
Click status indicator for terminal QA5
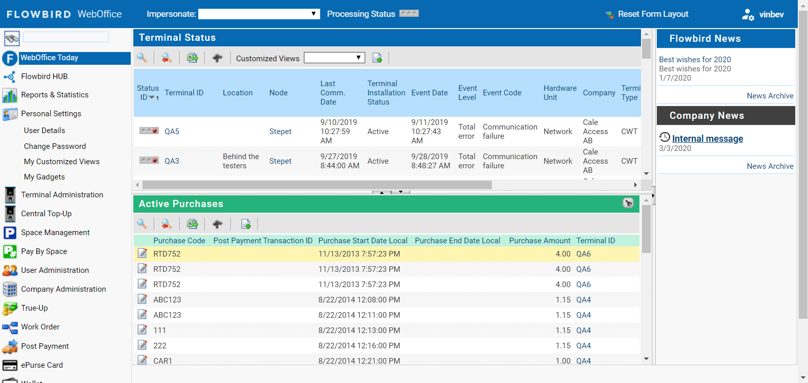click(149, 131)
